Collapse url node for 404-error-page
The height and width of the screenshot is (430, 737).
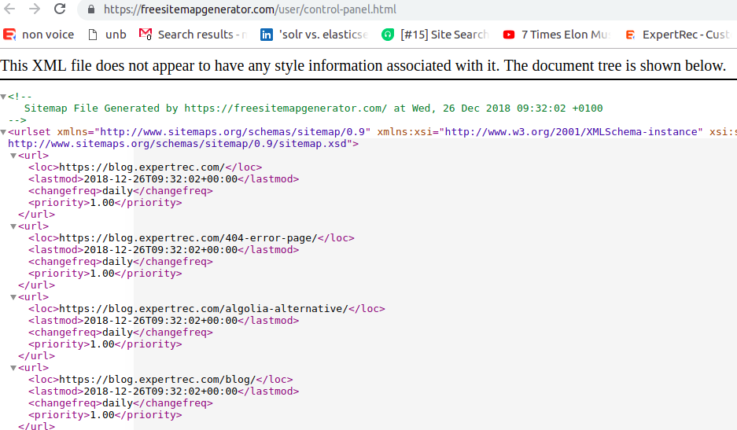click(x=13, y=226)
